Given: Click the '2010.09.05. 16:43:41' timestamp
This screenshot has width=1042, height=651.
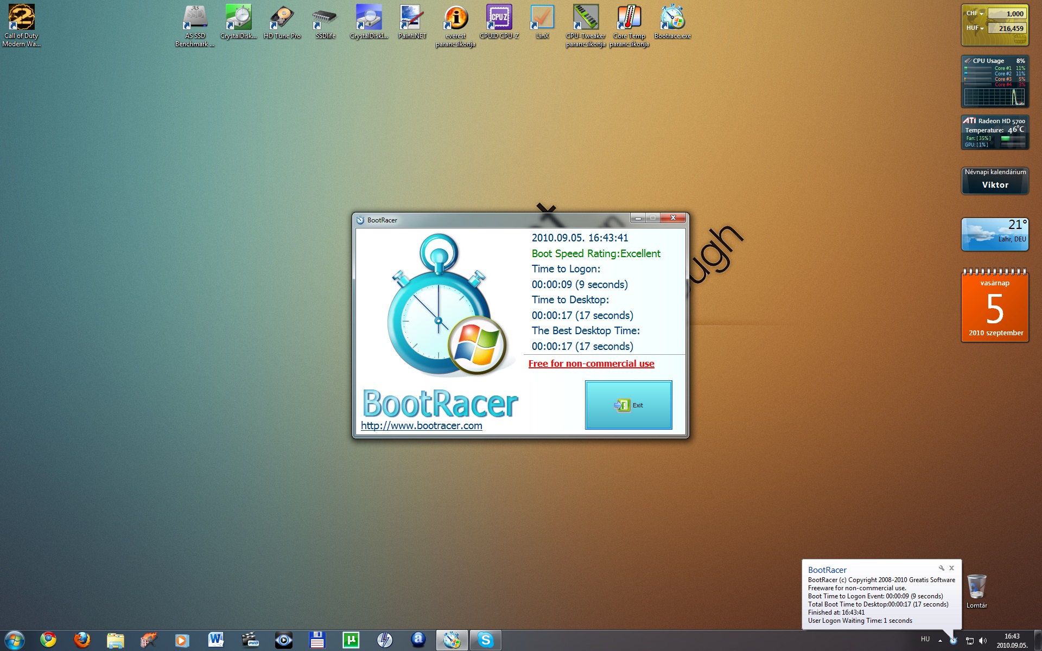Looking at the screenshot, I should pyautogui.click(x=580, y=238).
